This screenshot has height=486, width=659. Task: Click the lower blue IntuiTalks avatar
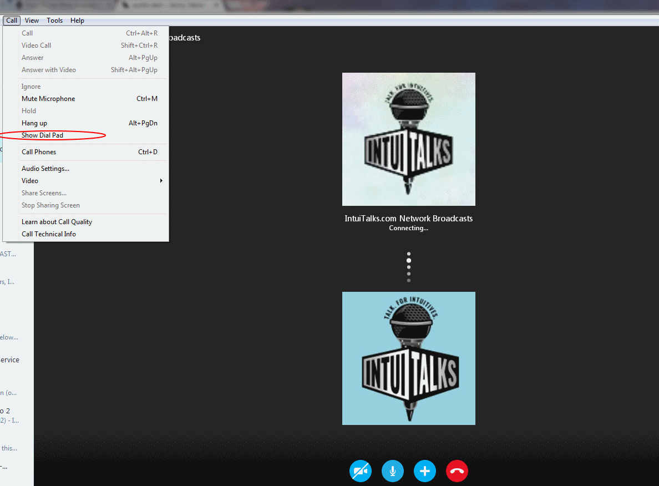click(x=408, y=358)
